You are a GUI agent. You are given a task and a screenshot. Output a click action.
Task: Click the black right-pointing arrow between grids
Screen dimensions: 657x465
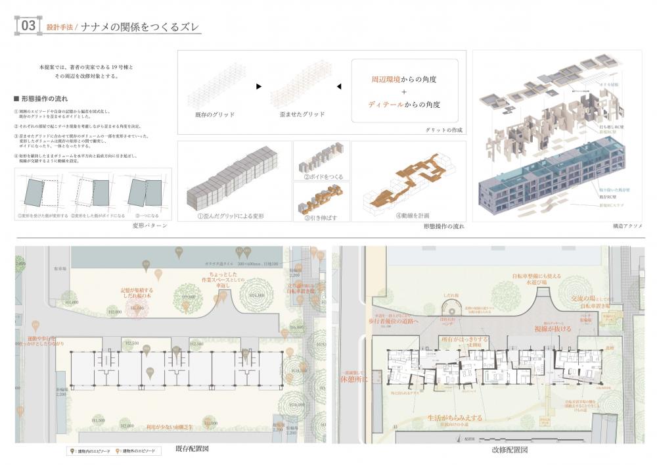259,86
